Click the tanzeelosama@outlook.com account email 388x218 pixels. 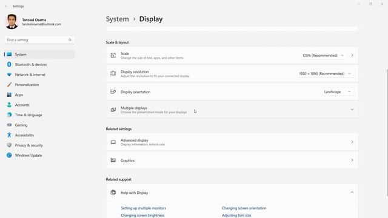pos(42,24)
